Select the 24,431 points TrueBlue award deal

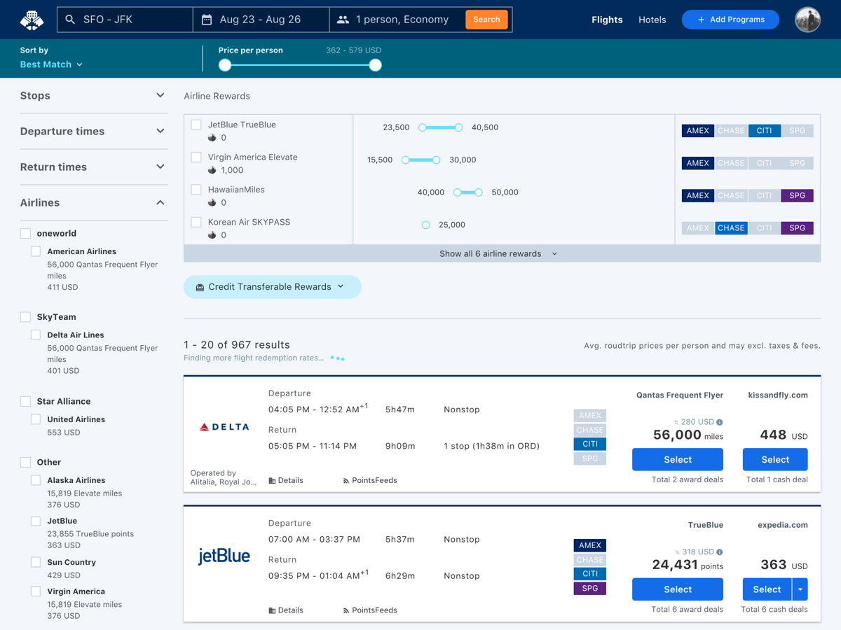point(678,589)
